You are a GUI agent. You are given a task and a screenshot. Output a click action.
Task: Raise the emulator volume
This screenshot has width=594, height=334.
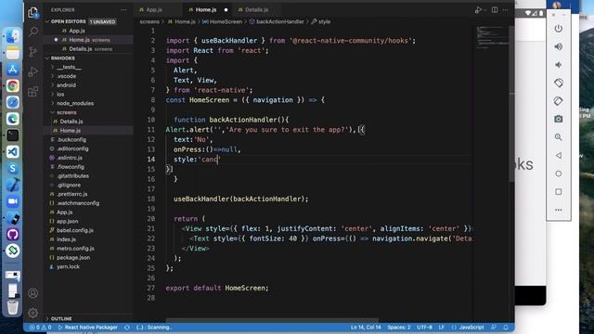tap(559, 46)
